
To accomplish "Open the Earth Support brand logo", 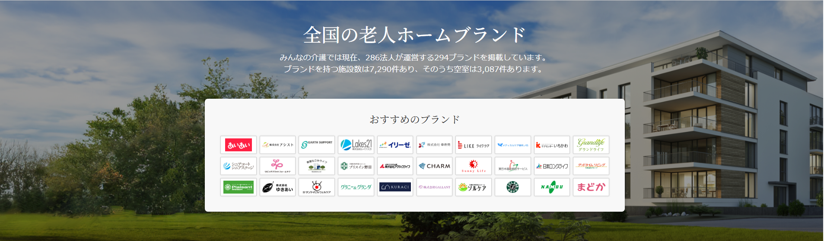I will point(317,145).
